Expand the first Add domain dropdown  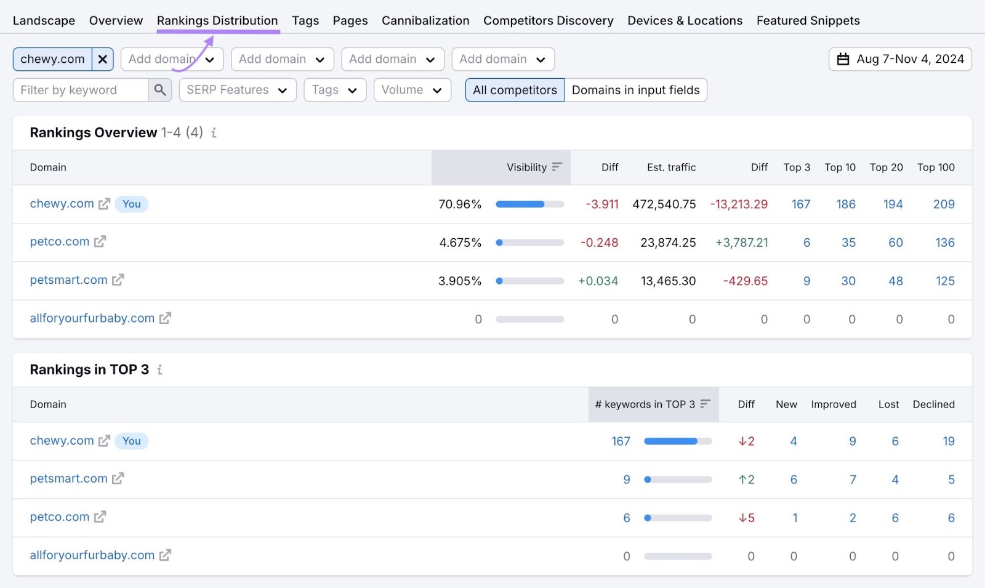tap(172, 59)
